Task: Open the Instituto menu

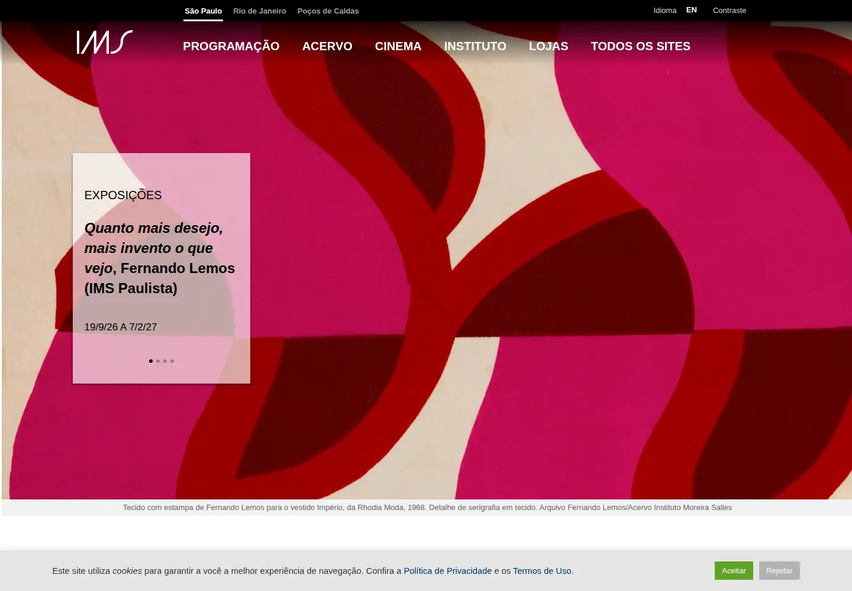Action: pyautogui.click(x=475, y=46)
